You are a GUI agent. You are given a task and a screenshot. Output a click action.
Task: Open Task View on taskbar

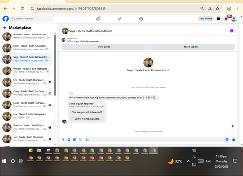coord(21,161)
